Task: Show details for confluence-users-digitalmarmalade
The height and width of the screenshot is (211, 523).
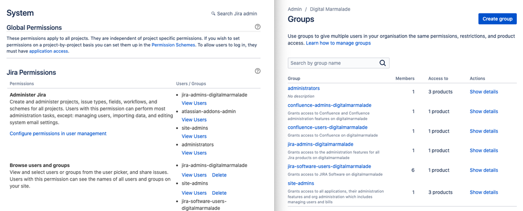Action: pyautogui.click(x=484, y=131)
